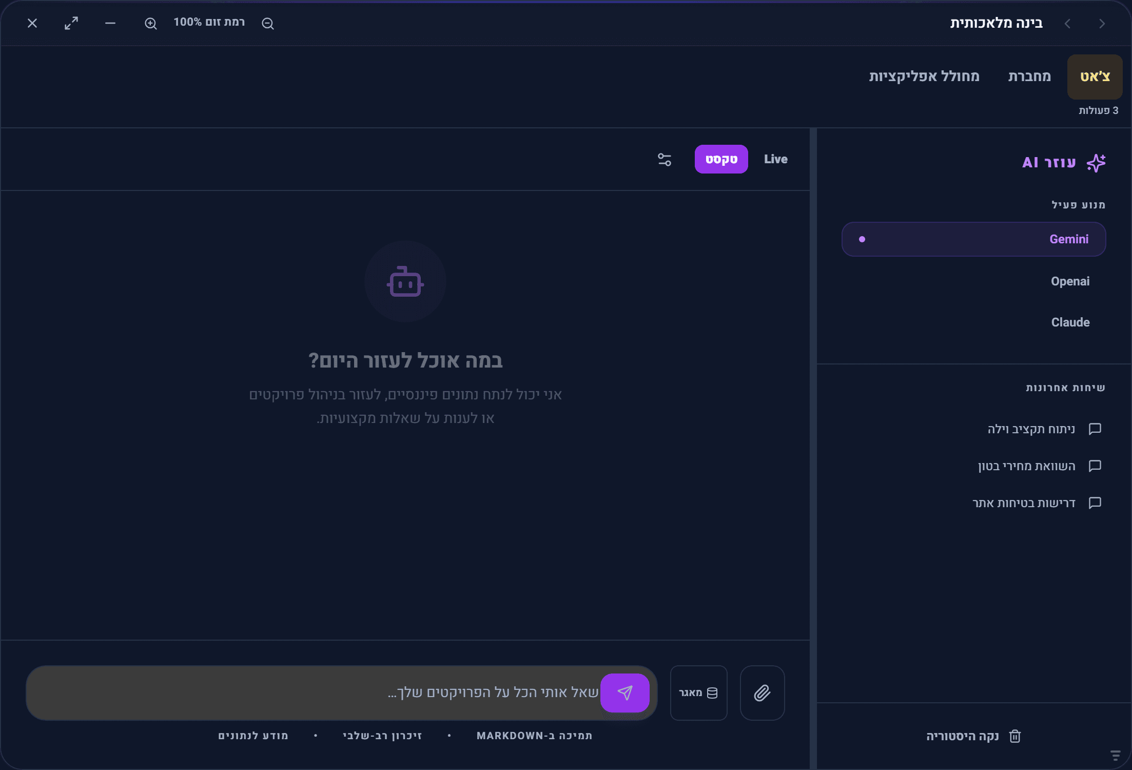The width and height of the screenshot is (1132, 770).
Task: Select the Openai engine
Action: (x=974, y=281)
